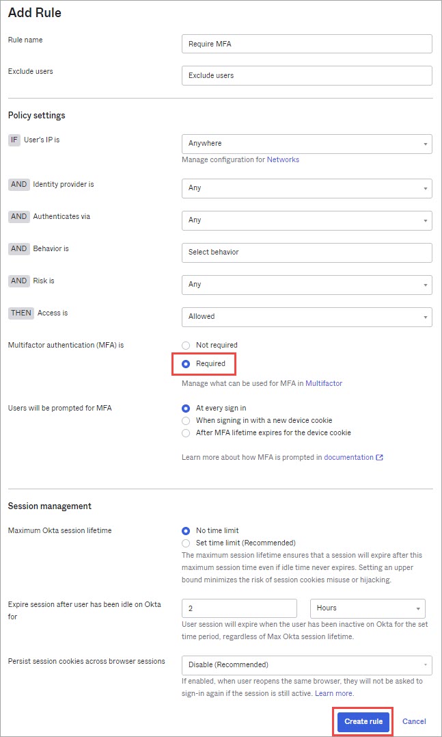
Task: Click the Rule name input field
Action: pyautogui.click(x=307, y=44)
